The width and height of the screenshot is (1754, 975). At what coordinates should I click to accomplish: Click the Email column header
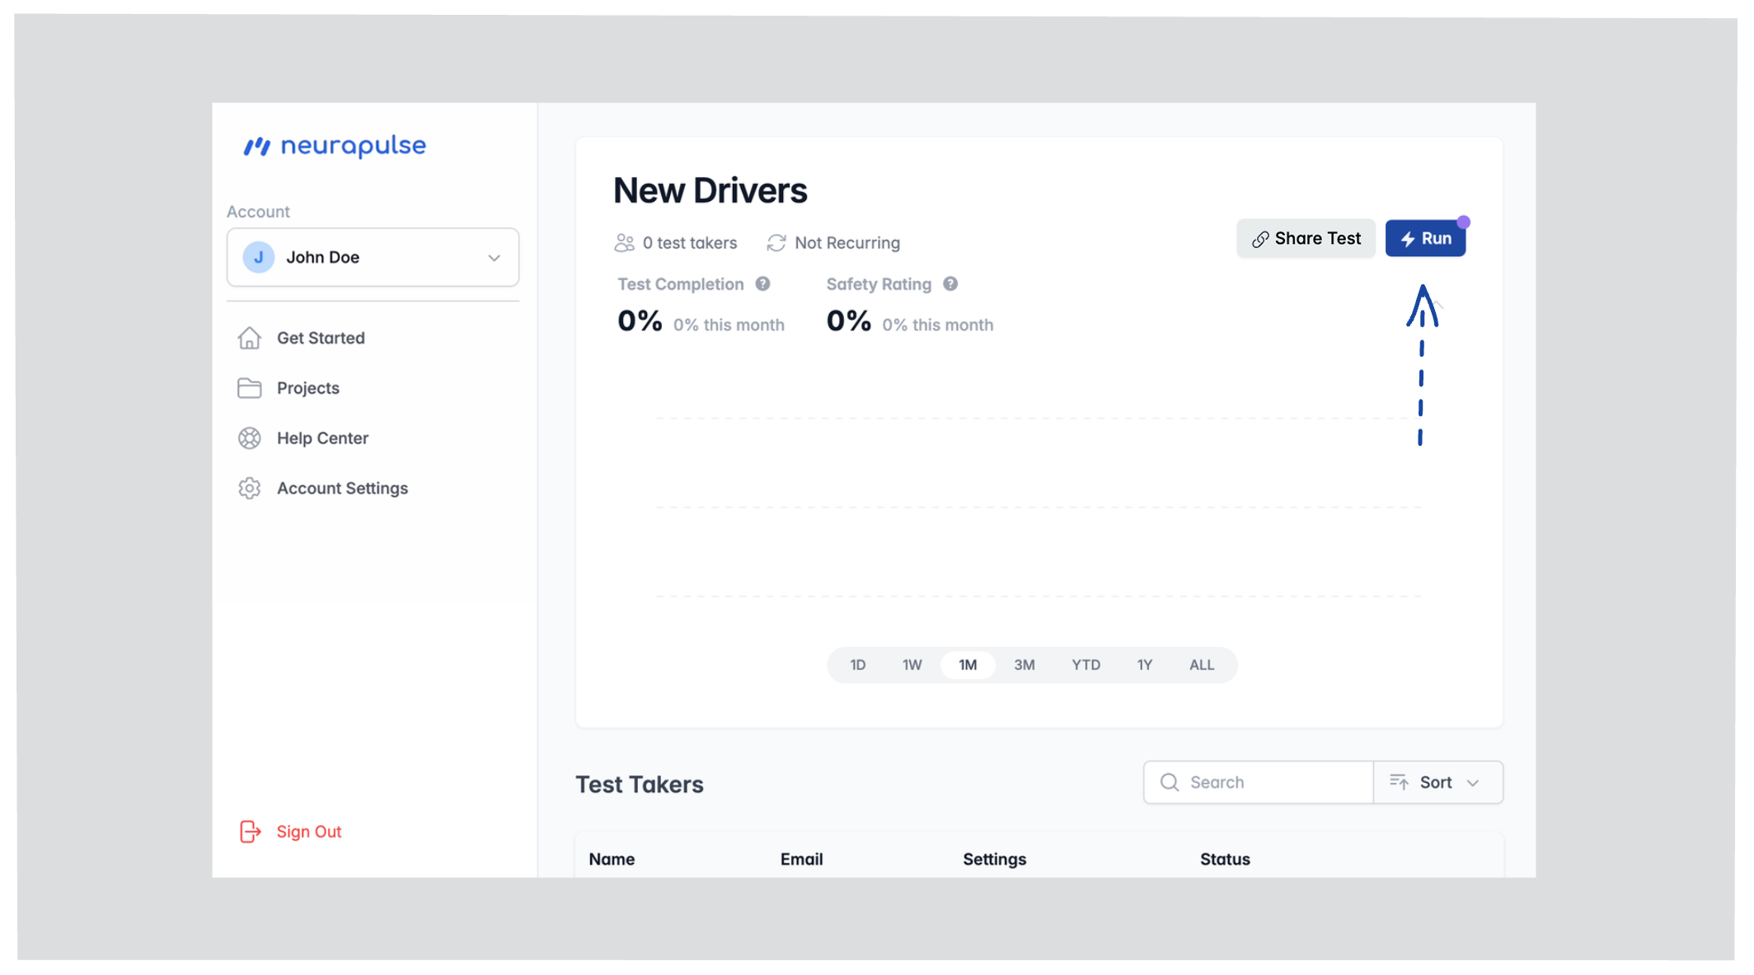pyautogui.click(x=801, y=860)
